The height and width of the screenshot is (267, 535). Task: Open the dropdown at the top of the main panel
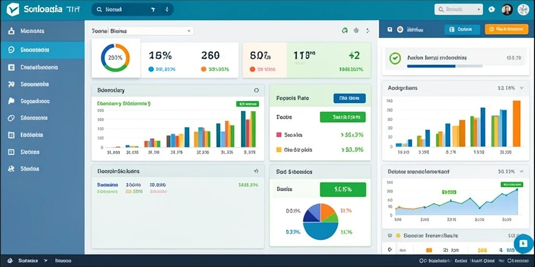(142, 31)
